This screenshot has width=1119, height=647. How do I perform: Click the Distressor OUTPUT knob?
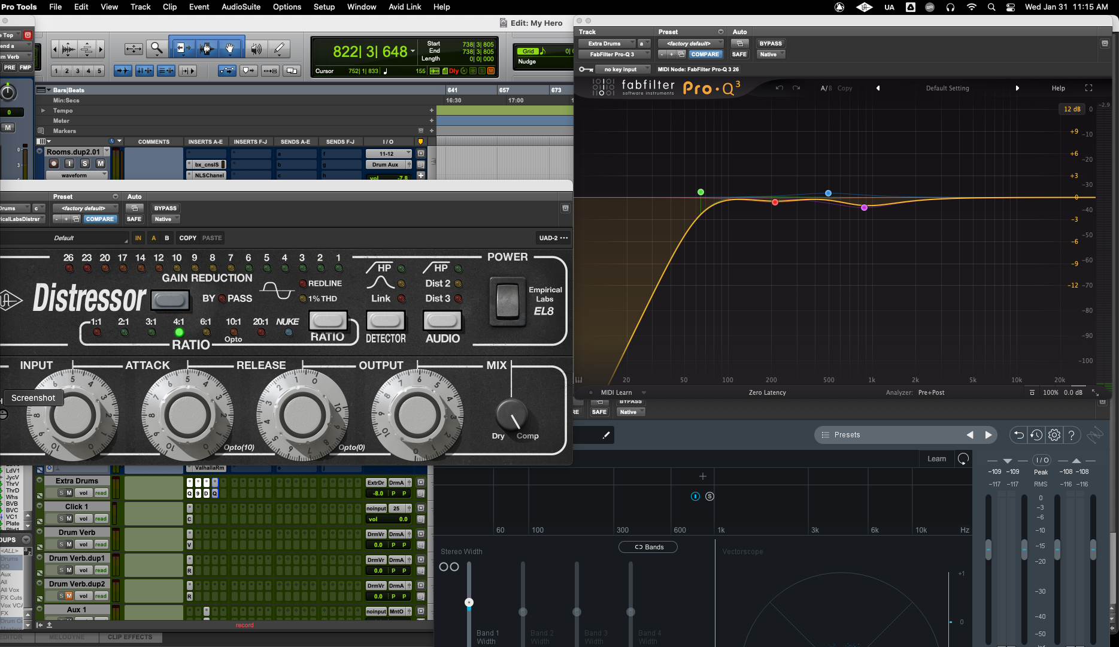(x=417, y=415)
